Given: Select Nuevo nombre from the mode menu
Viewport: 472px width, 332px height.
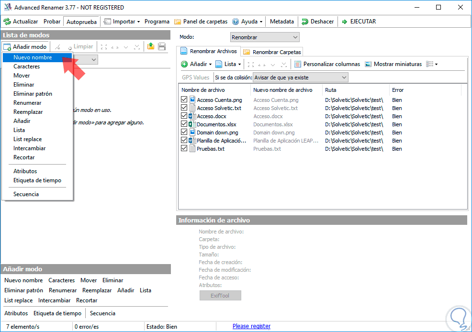Looking at the screenshot, I should tap(37, 57).
